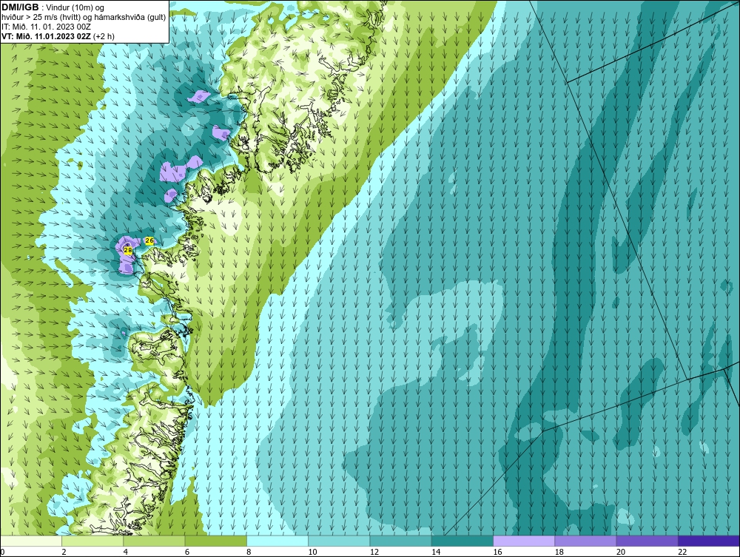
Task: Click the legend scale label '22'
Action: pyautogui.click(x=682, y=553)
